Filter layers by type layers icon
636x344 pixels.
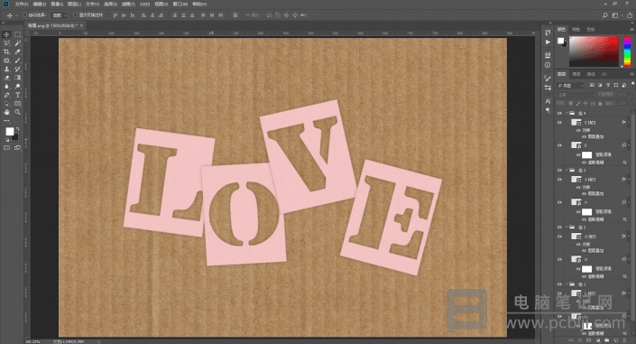click(x=608, y=85)
